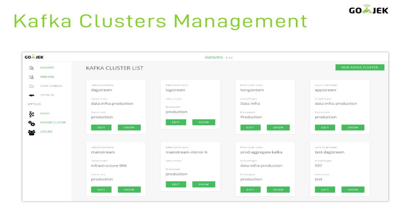Click the infrastructure-904 project value
397x223 pixels.
click(109, 166)
